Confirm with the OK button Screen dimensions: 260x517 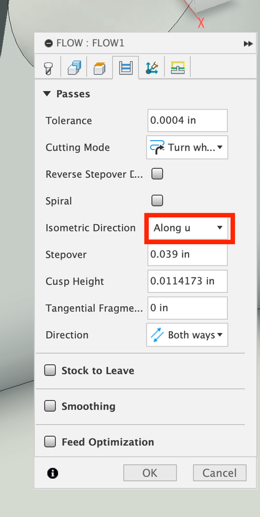150,473
